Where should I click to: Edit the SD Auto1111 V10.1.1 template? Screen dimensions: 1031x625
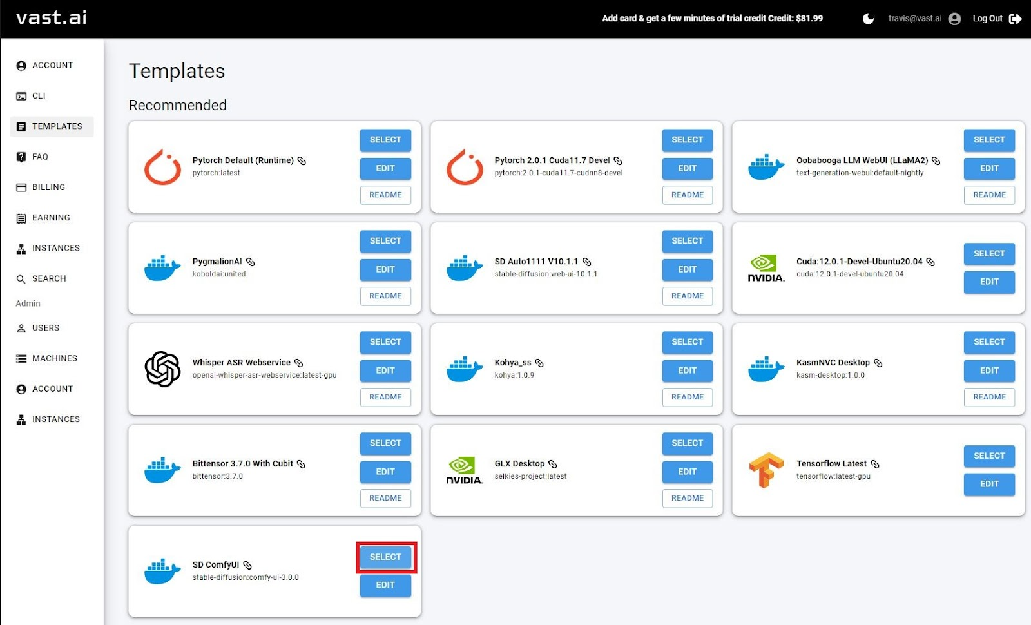click(688, 270)
